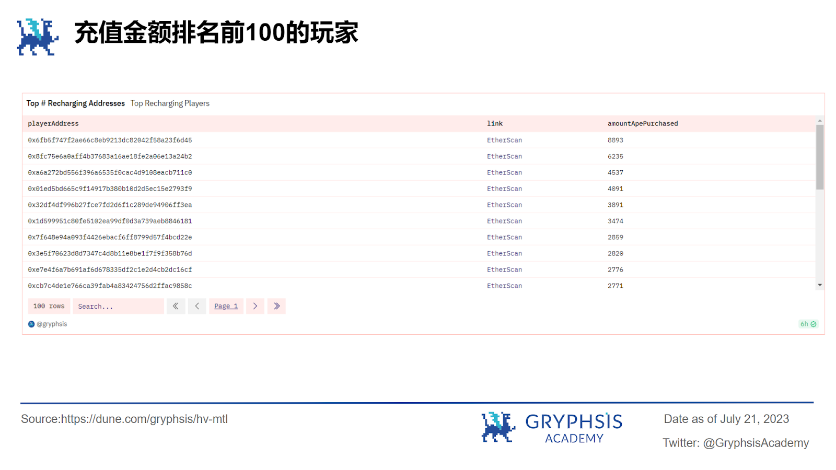The height and width of the screenshot is (470, 836).
Task: Focus the Search input field
Action: point(118,306)
